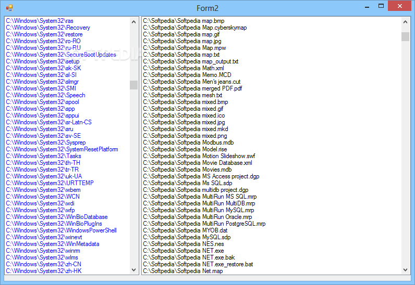Viewport: 415px width, 285px height.
Task: Click the left list scrollbar thumb
Action: click(x=133, y=85)
